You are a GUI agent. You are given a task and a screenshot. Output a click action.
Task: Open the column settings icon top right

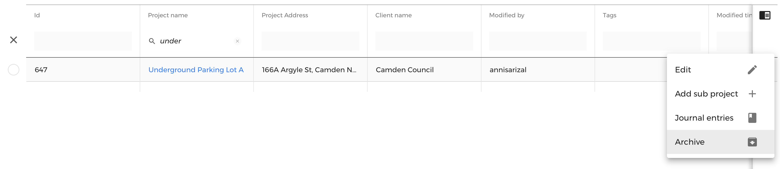[x=765, y=15]
